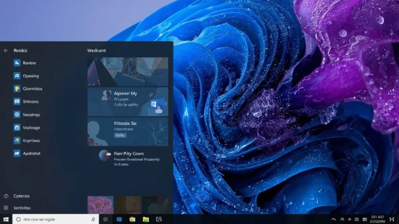Open the Review icon in the sidebar
The width and height of the screenshot is (399, 224).
[x=17, y=63]
